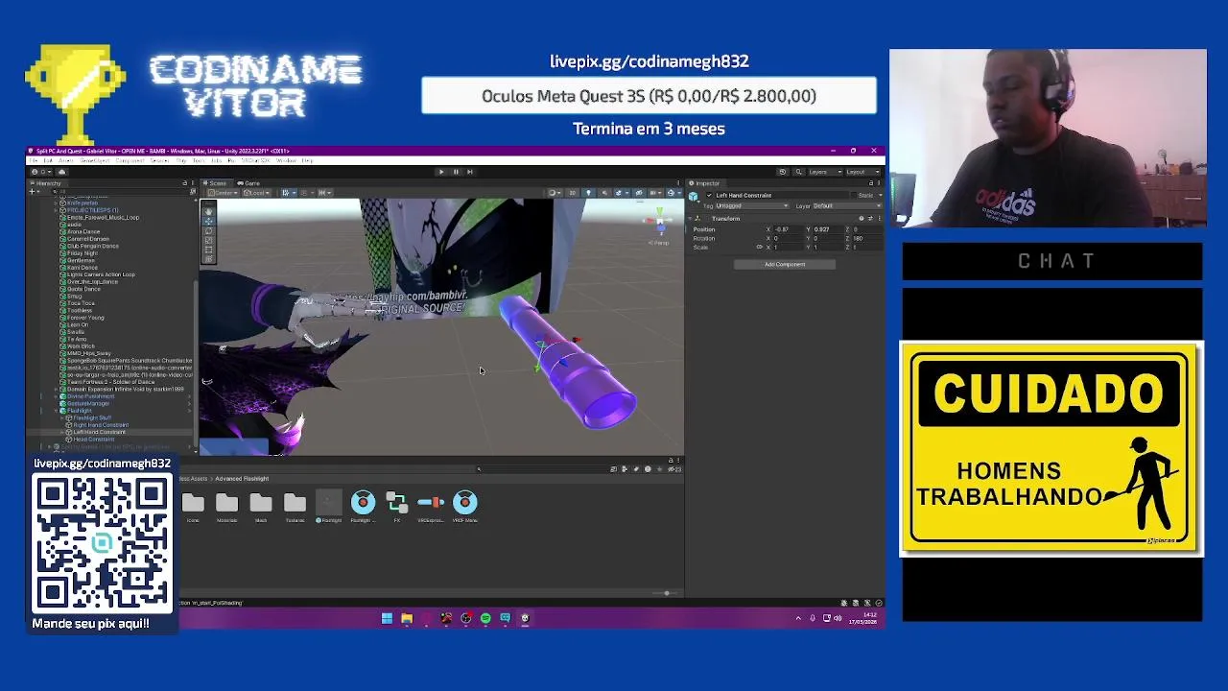This screenshot has height=691, width=1228.
Task: Select the combined Transform tool in Scene
Action: click(208, 259)
